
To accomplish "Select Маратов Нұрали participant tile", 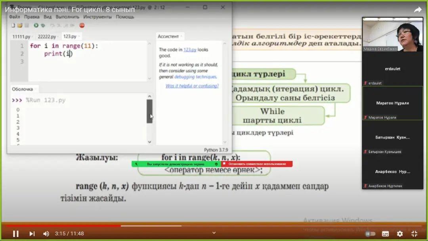I will click(x=392, y=103).
